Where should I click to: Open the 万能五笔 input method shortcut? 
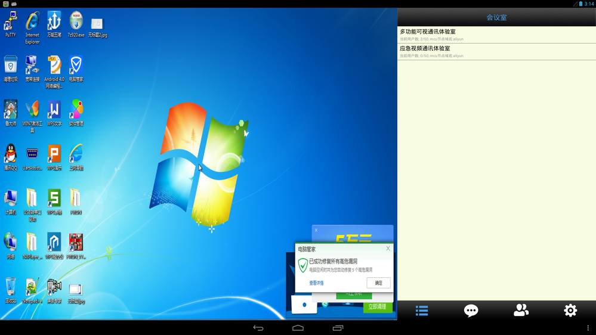[54, 24]
